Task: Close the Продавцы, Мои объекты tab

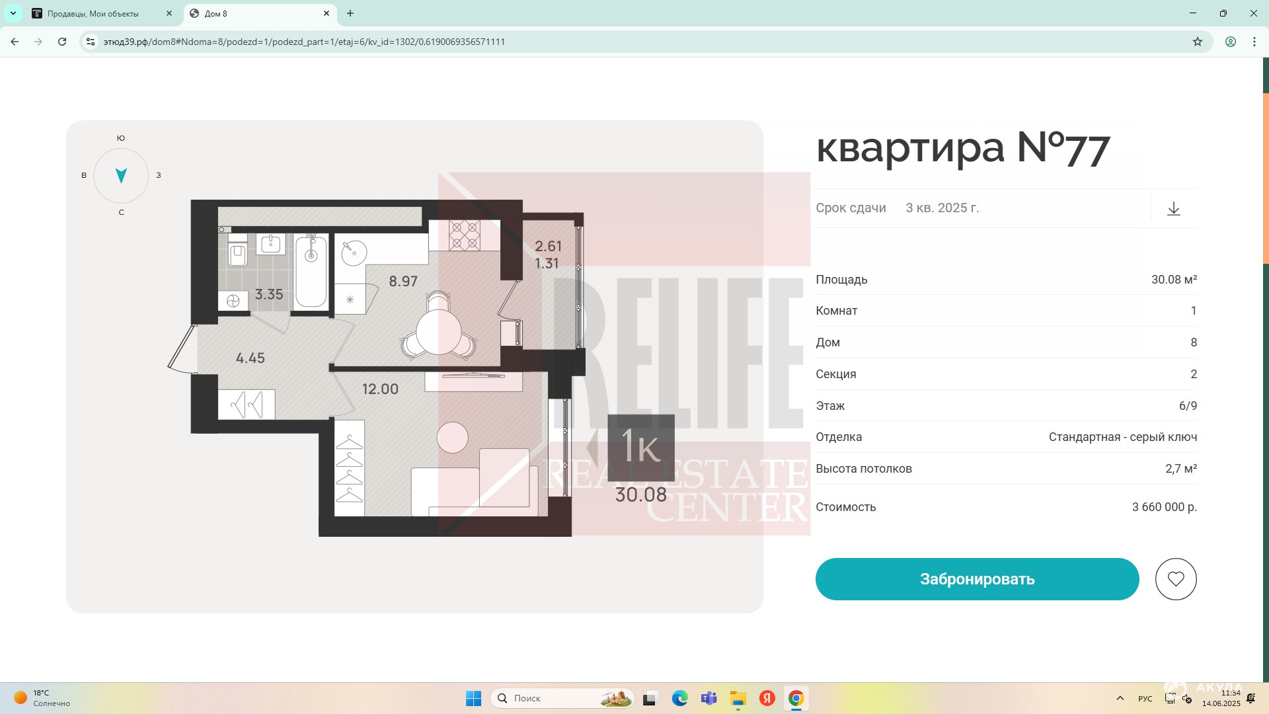Action: 169,13
